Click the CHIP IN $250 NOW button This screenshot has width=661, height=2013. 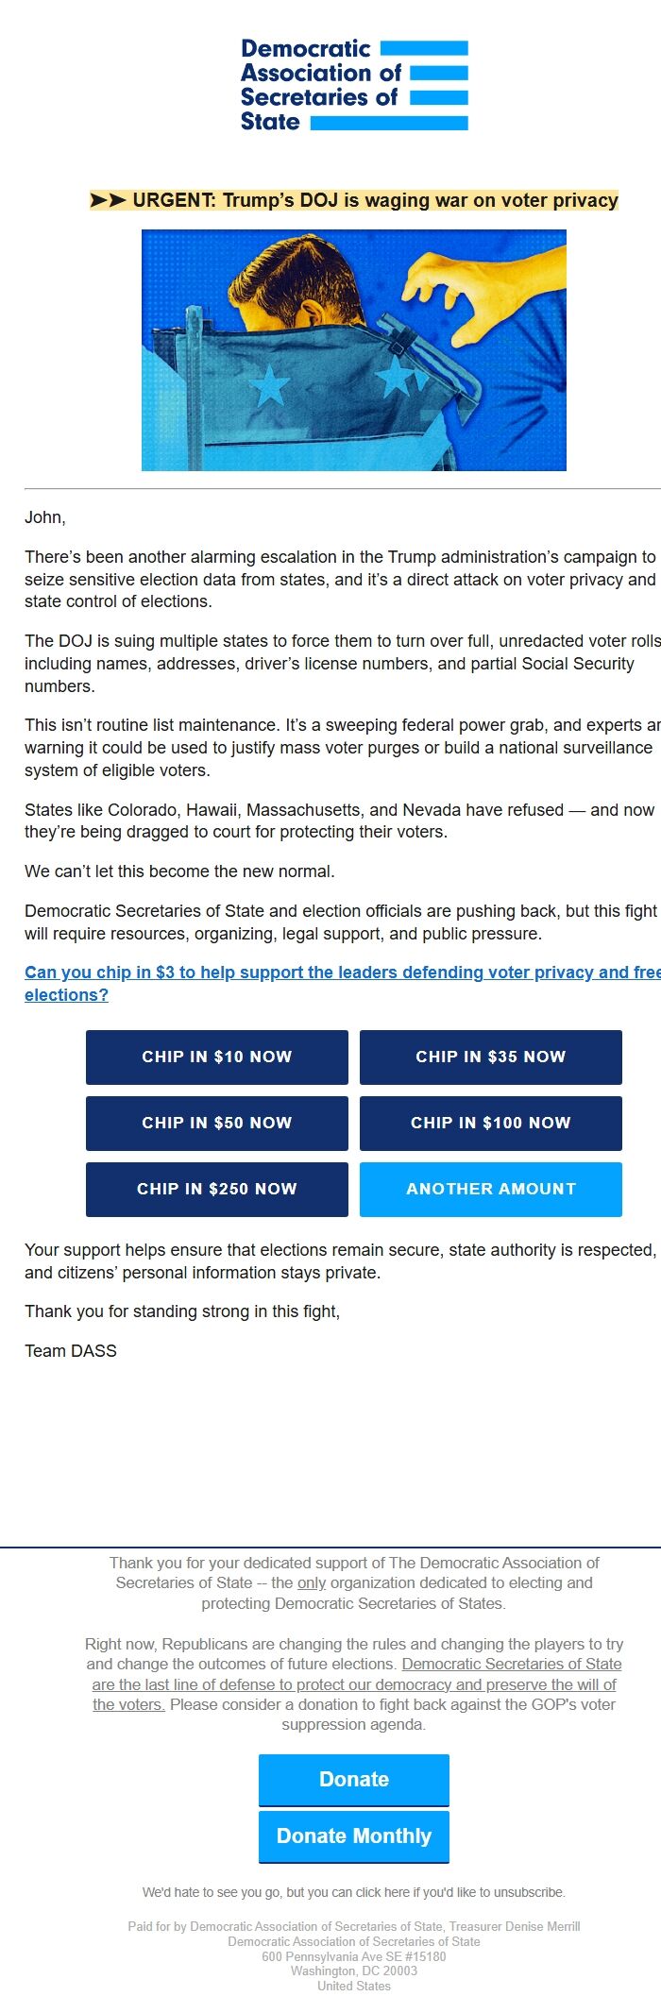click(x=216, y=1190)
